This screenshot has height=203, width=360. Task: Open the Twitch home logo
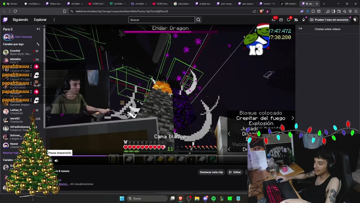(5, 20)
